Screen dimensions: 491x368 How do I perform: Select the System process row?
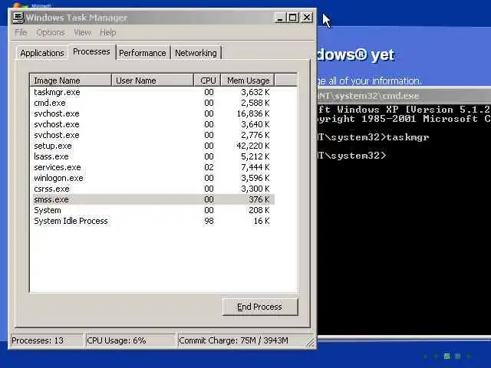tap(153, 210)
